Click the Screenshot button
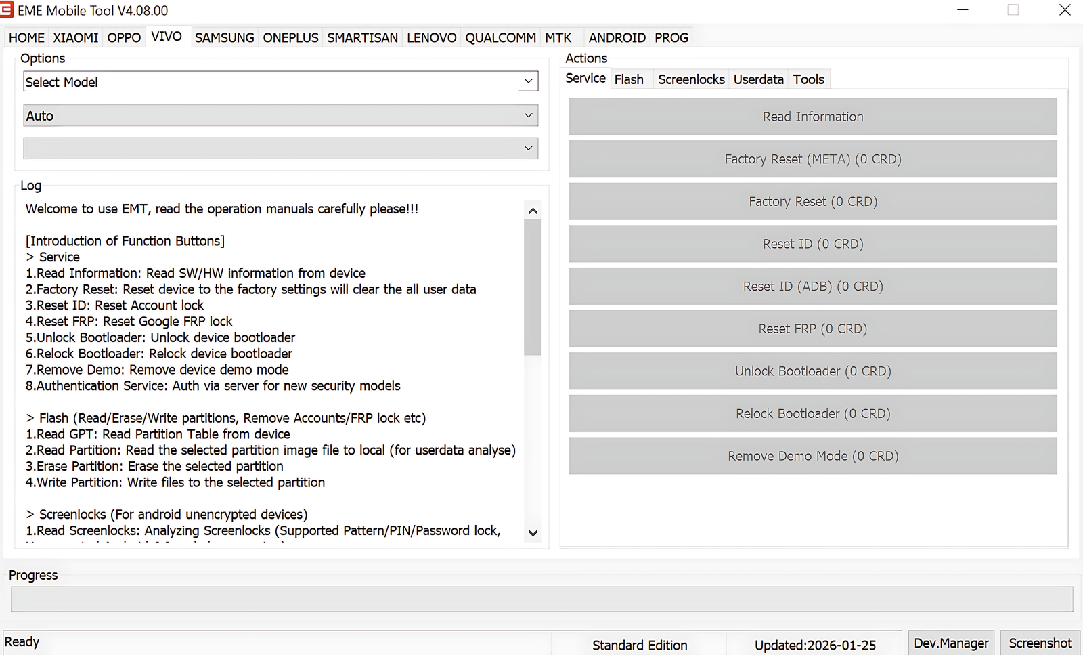 [1040, 642]
